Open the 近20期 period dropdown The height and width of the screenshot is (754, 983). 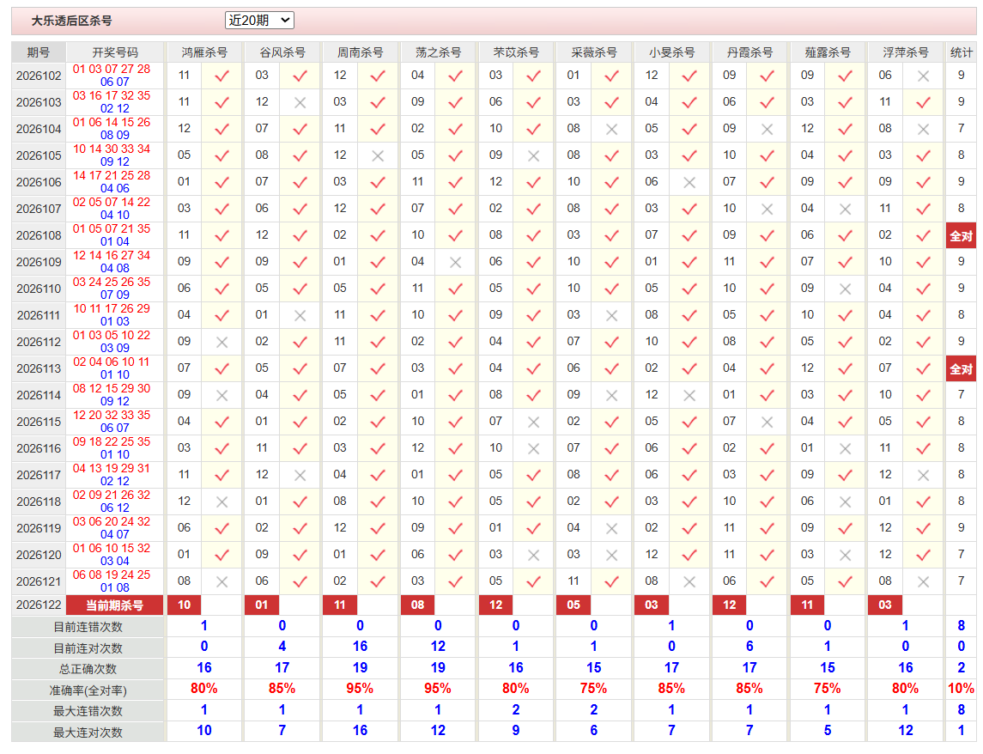[x=259, y=20]
